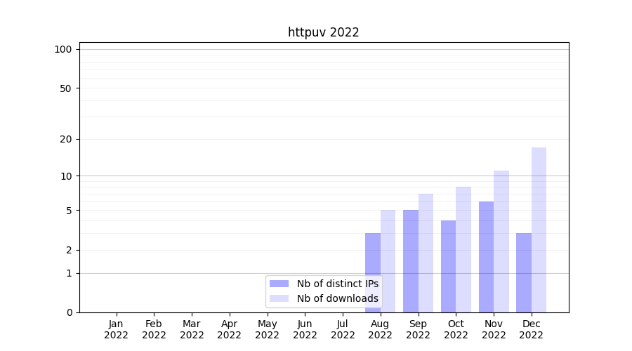This screenshot has height=351, width=632.
Task: Click the August distinct IPs bar
Action: pos(373,272)
